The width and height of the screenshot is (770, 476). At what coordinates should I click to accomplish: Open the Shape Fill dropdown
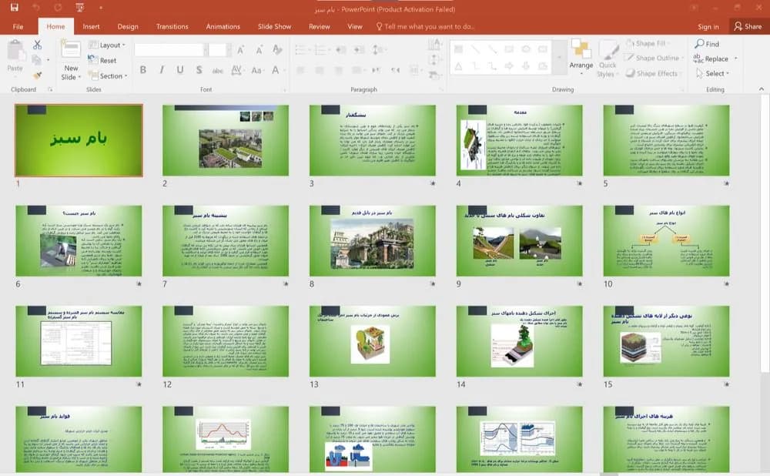tap(648, 43)
